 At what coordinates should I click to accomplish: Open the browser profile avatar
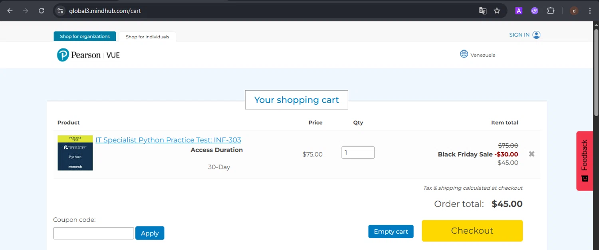[574, 11]
